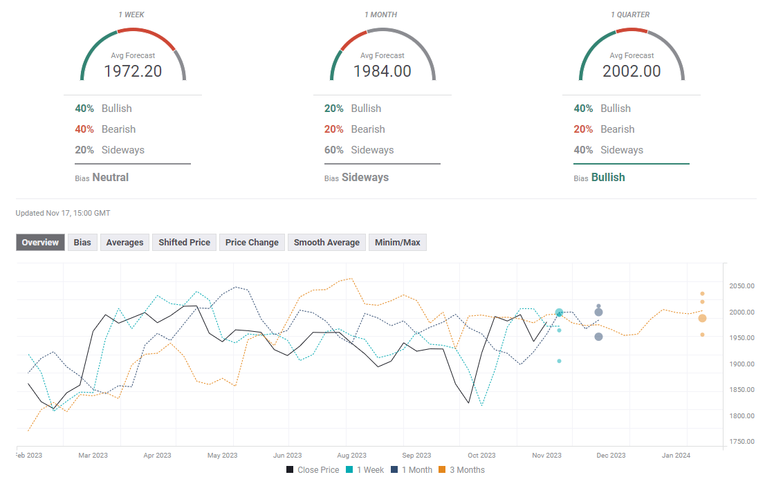Click the Bullish bias label under 1 Quarter
765x486 pixels.
coord(608,178)
